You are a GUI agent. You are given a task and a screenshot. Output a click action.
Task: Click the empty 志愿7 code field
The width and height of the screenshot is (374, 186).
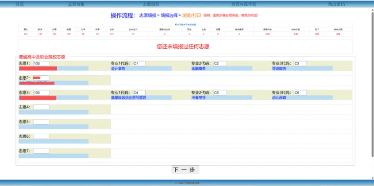click(41, 151)
